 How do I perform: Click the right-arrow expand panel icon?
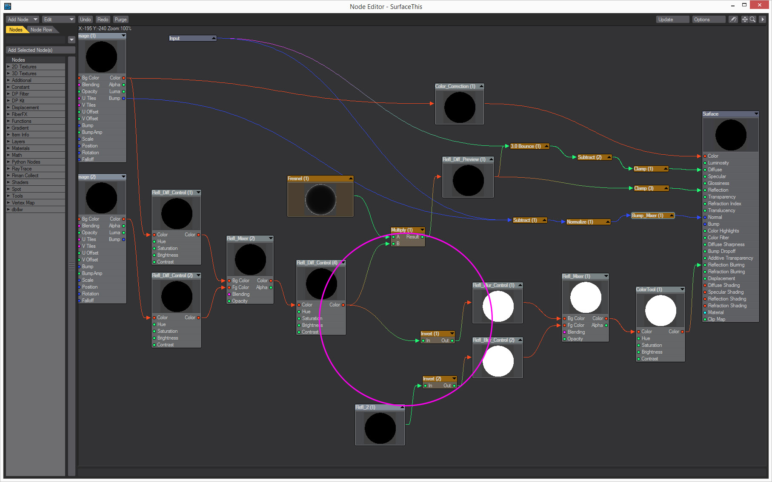[763, 20]
